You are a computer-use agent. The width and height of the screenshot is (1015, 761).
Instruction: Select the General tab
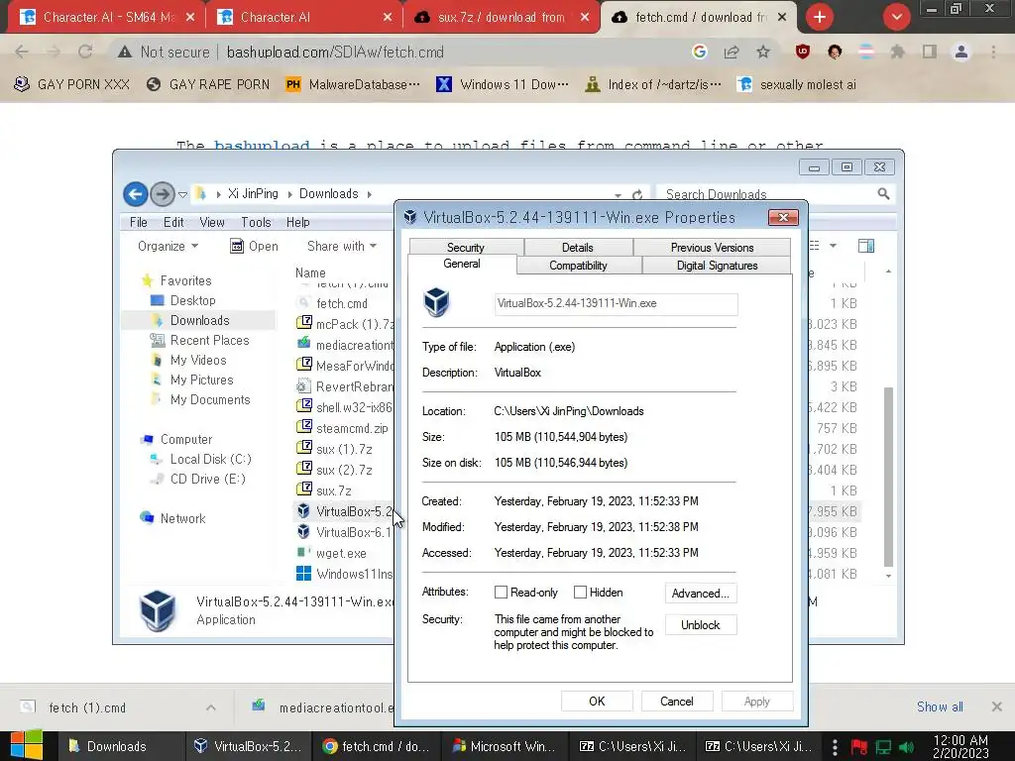(x=462, y=264)
